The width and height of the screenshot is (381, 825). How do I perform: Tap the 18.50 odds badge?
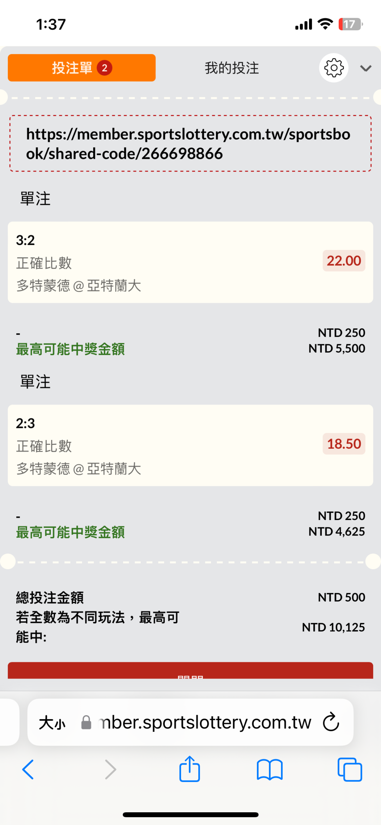[344, 444]
